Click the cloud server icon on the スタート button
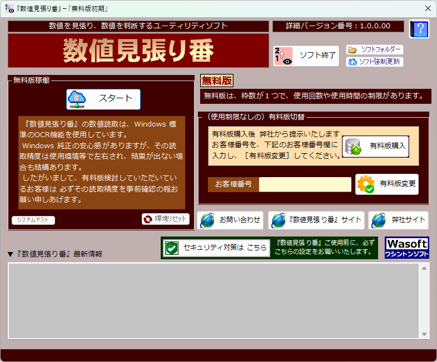 (77, 99)
